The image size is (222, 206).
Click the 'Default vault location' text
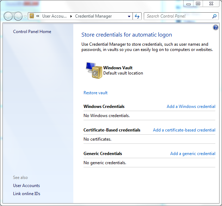click(x=123, y=73)
